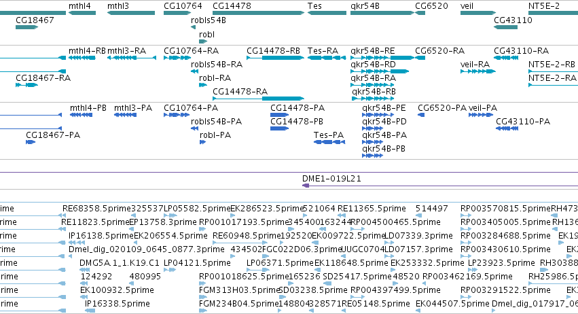This screenshot has height=314, width=578.
Task: Click the NT5E-2 gene label
Action: pos(544,6)
